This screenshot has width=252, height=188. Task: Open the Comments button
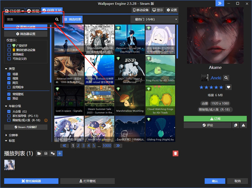tap(207, 125)
